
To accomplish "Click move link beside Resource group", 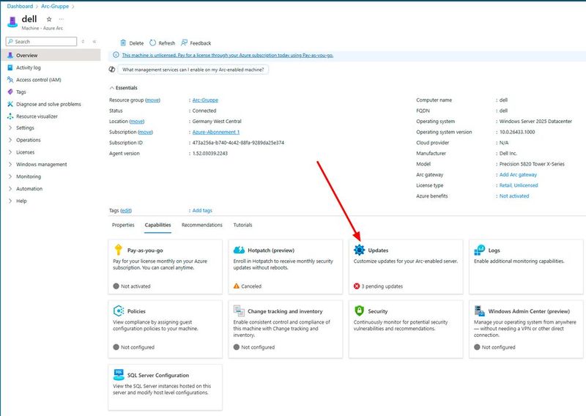I will pos(152,100).
